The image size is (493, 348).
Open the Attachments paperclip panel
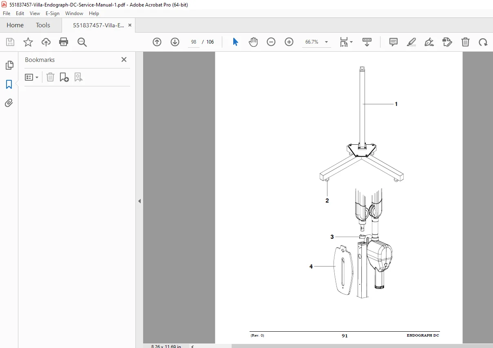tap(9, 103)
